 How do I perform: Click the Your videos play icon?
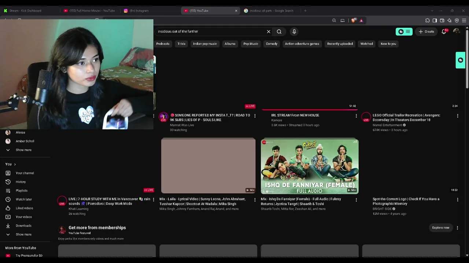8,217
